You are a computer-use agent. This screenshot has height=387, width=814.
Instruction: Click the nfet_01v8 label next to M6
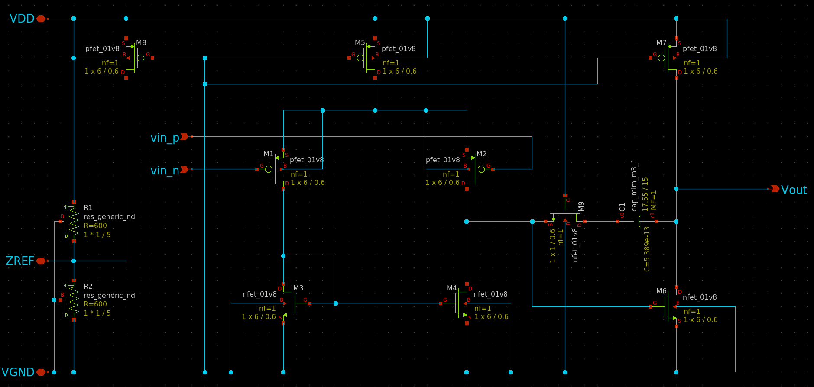coord(700,297)
